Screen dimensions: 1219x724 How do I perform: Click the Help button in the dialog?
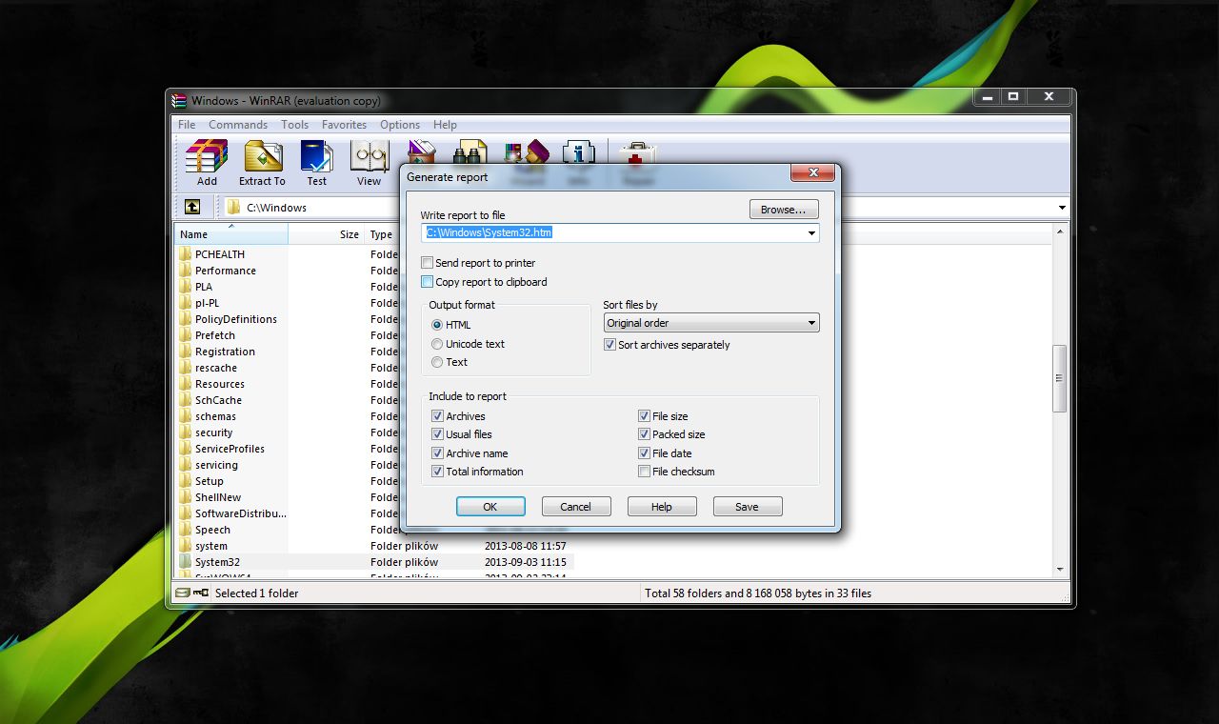pyautogui.click(x=662, y=507)
